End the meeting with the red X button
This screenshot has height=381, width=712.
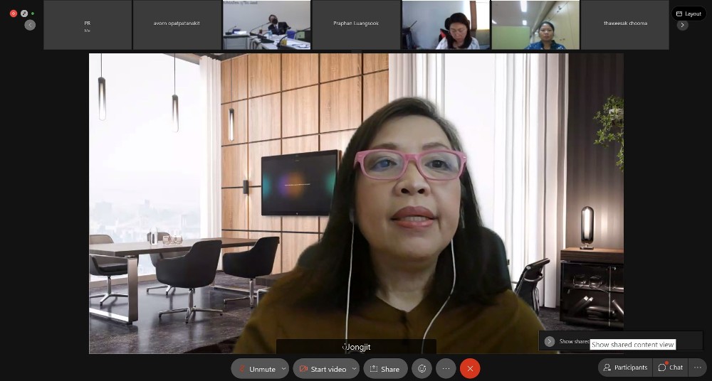click(x=470, y=369)
